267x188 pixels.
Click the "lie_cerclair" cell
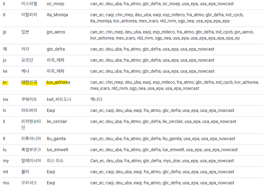pos(57,122)
